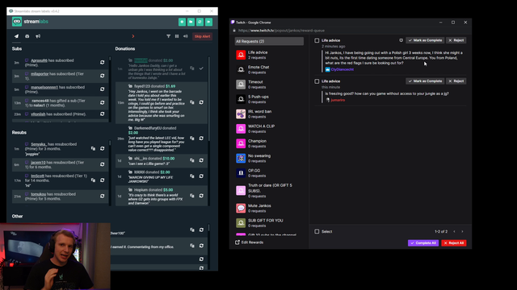
Task: Click the purple Complete All button
Action: tap(423, 243)
